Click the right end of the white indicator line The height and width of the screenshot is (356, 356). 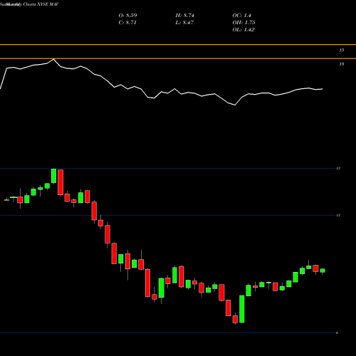coord(323,89)
